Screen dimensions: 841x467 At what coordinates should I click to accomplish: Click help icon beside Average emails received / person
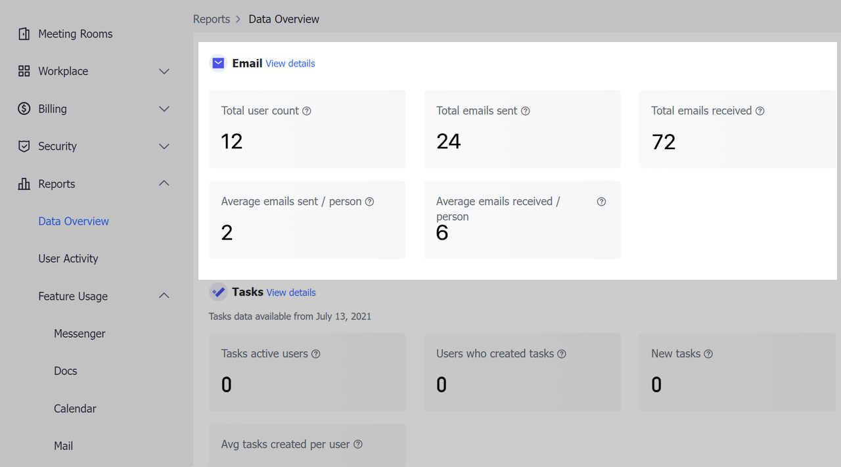point(601,202)
